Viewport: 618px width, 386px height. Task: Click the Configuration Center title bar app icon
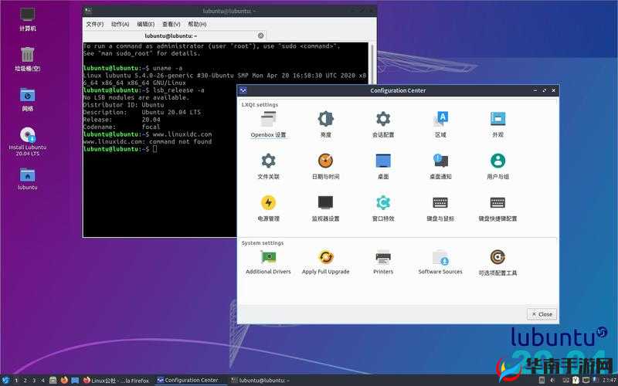pos(243,90)
